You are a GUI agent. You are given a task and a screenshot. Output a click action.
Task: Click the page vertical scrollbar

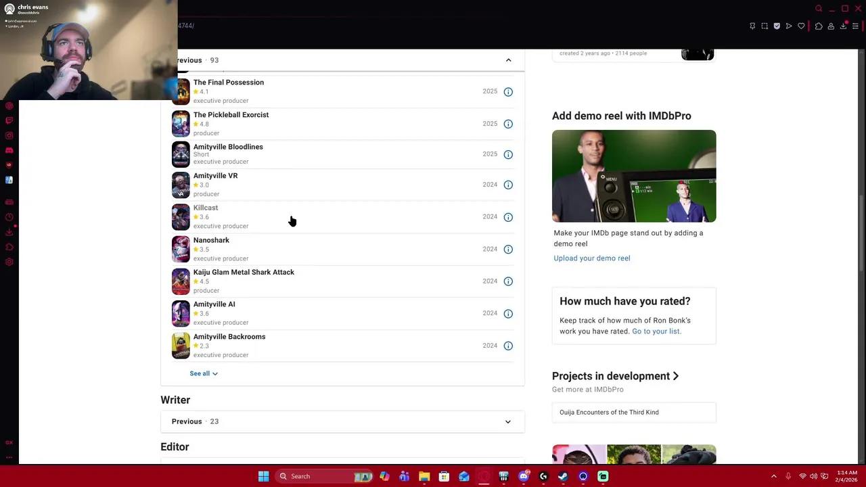[x=862, y=233]
